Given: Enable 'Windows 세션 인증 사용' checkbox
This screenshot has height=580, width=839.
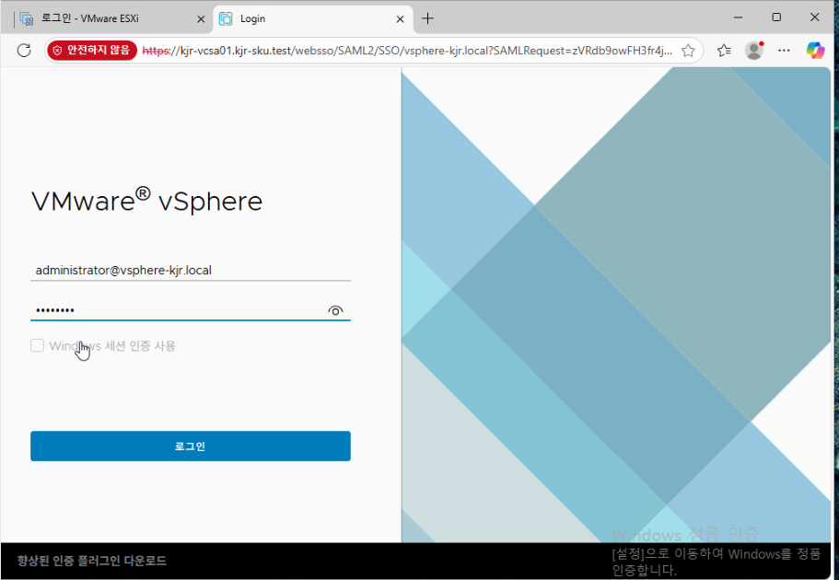Looking at the screenshot, I should click(x=38, y=345).
